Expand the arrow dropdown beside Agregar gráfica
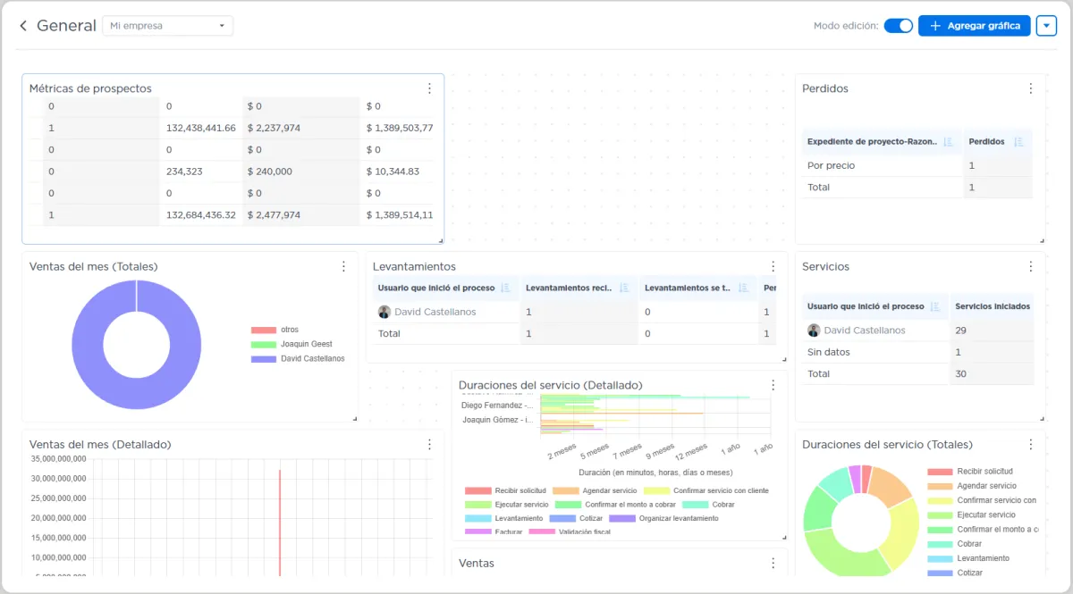This screenshot has width=1073, height=594. click(1046, 26)
